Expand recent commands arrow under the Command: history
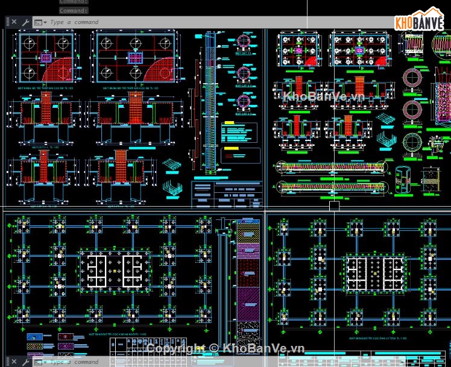The width and height of the screenshot is (451, 367). [45, 22]
